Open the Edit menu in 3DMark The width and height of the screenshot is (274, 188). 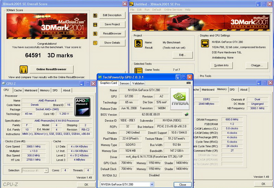[x=139, y=10]
